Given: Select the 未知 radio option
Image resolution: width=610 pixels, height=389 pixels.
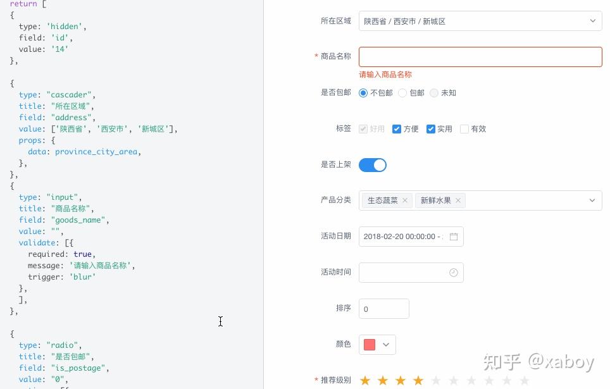Looking at the screenshot, I should click(434, 93).
